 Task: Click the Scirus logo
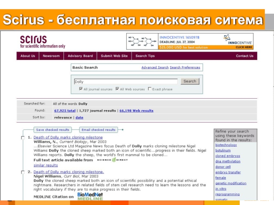pos(42,42)
